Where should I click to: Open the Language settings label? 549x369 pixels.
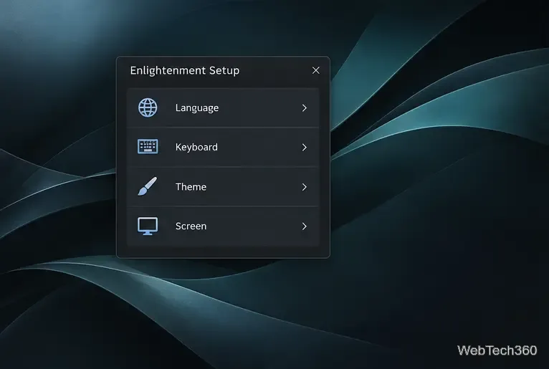[197, 108]
